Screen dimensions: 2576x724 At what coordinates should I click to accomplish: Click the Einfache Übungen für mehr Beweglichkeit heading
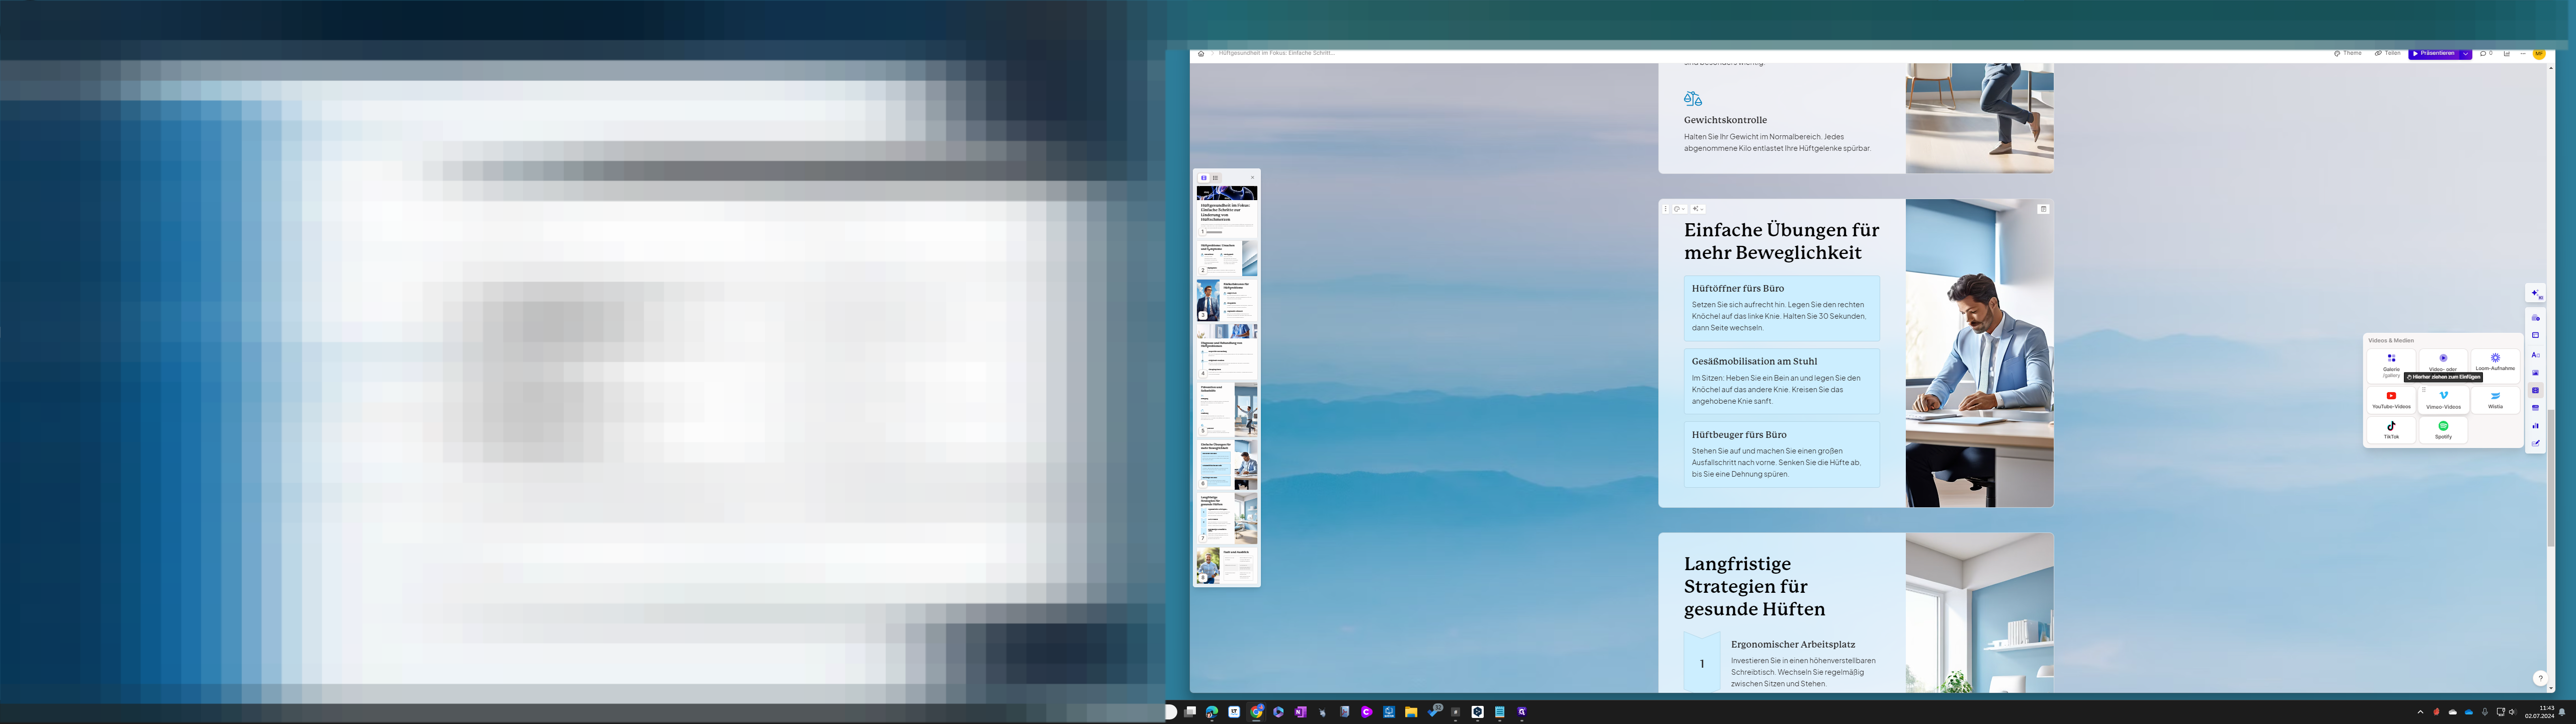1781,241
